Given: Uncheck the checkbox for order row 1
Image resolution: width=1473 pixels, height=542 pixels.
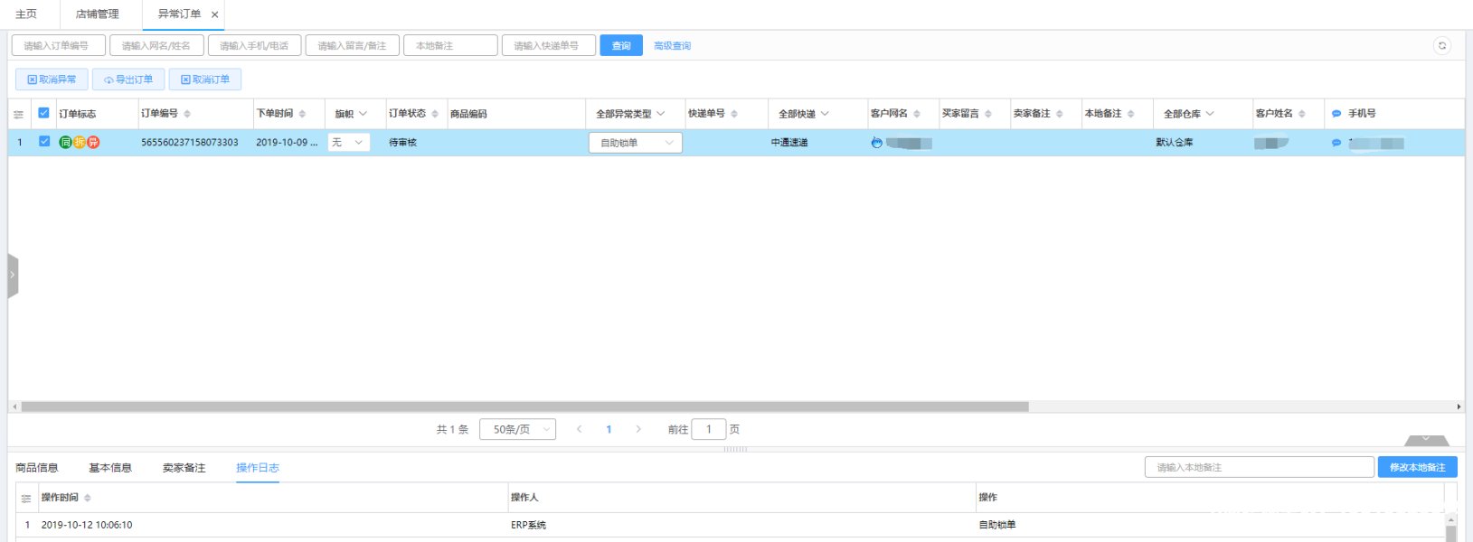Looking at the screenshot, I should point(44,142).
